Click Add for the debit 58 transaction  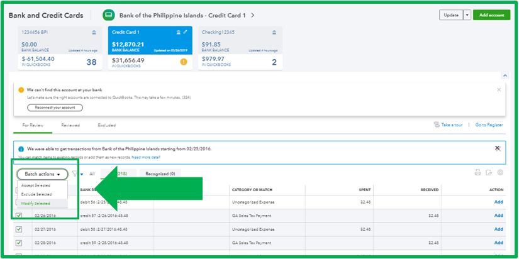pos(498,229)
